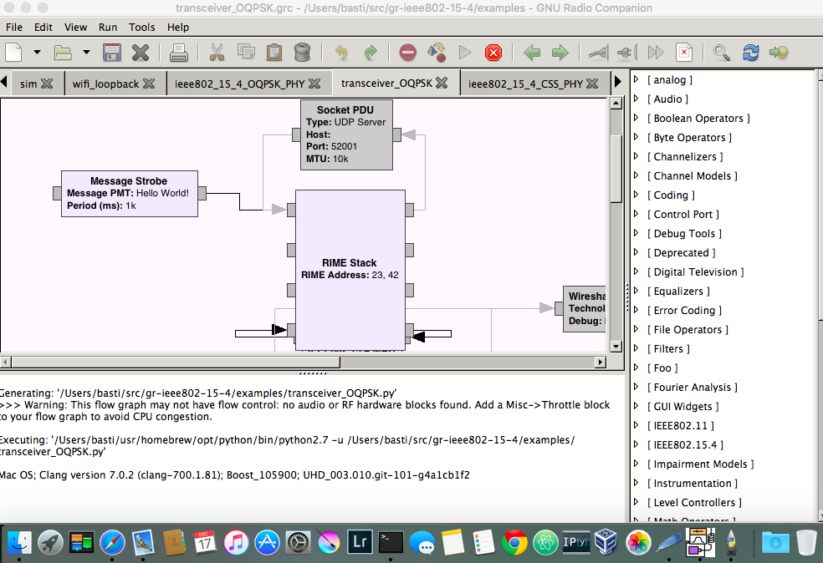Click the Reload blocks refresh icon
The width and height of the screenshot is (823, 563).
(750, 53)
